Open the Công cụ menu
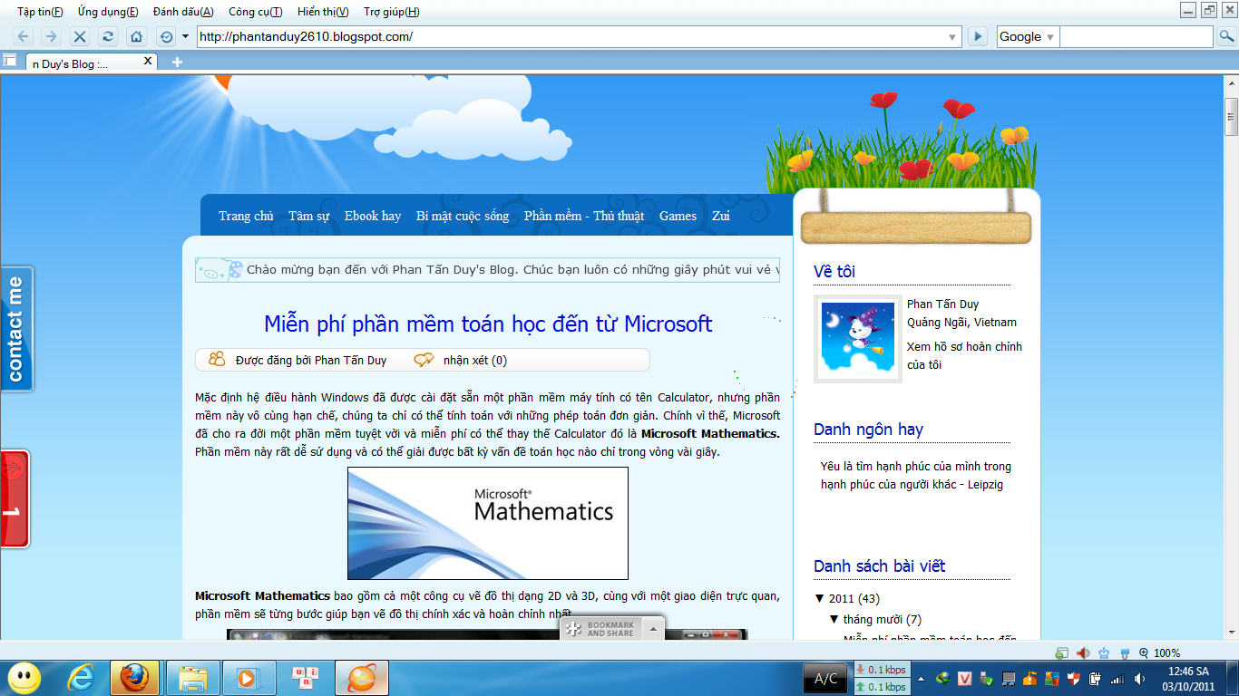The image size is (1239, 696). click(x=255, y=12)
